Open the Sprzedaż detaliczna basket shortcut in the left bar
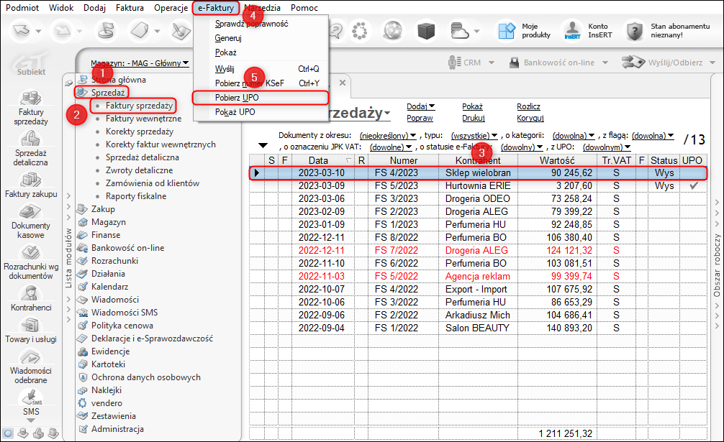The width and height of the screenshot is (724, 442). [x=31, y=148]
